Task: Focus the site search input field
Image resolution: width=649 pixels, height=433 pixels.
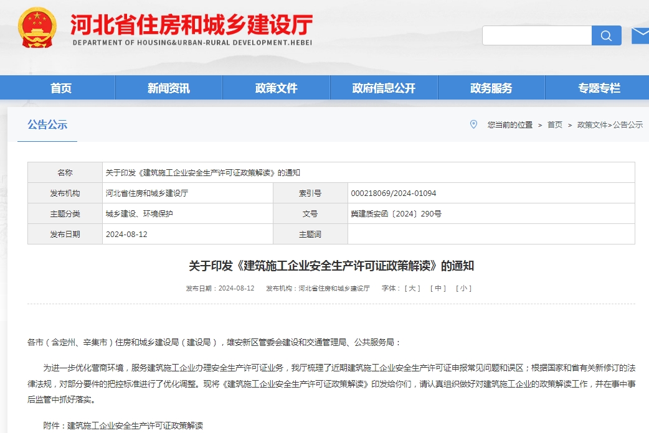Action: pyautogui.click(x=536, y=35)
